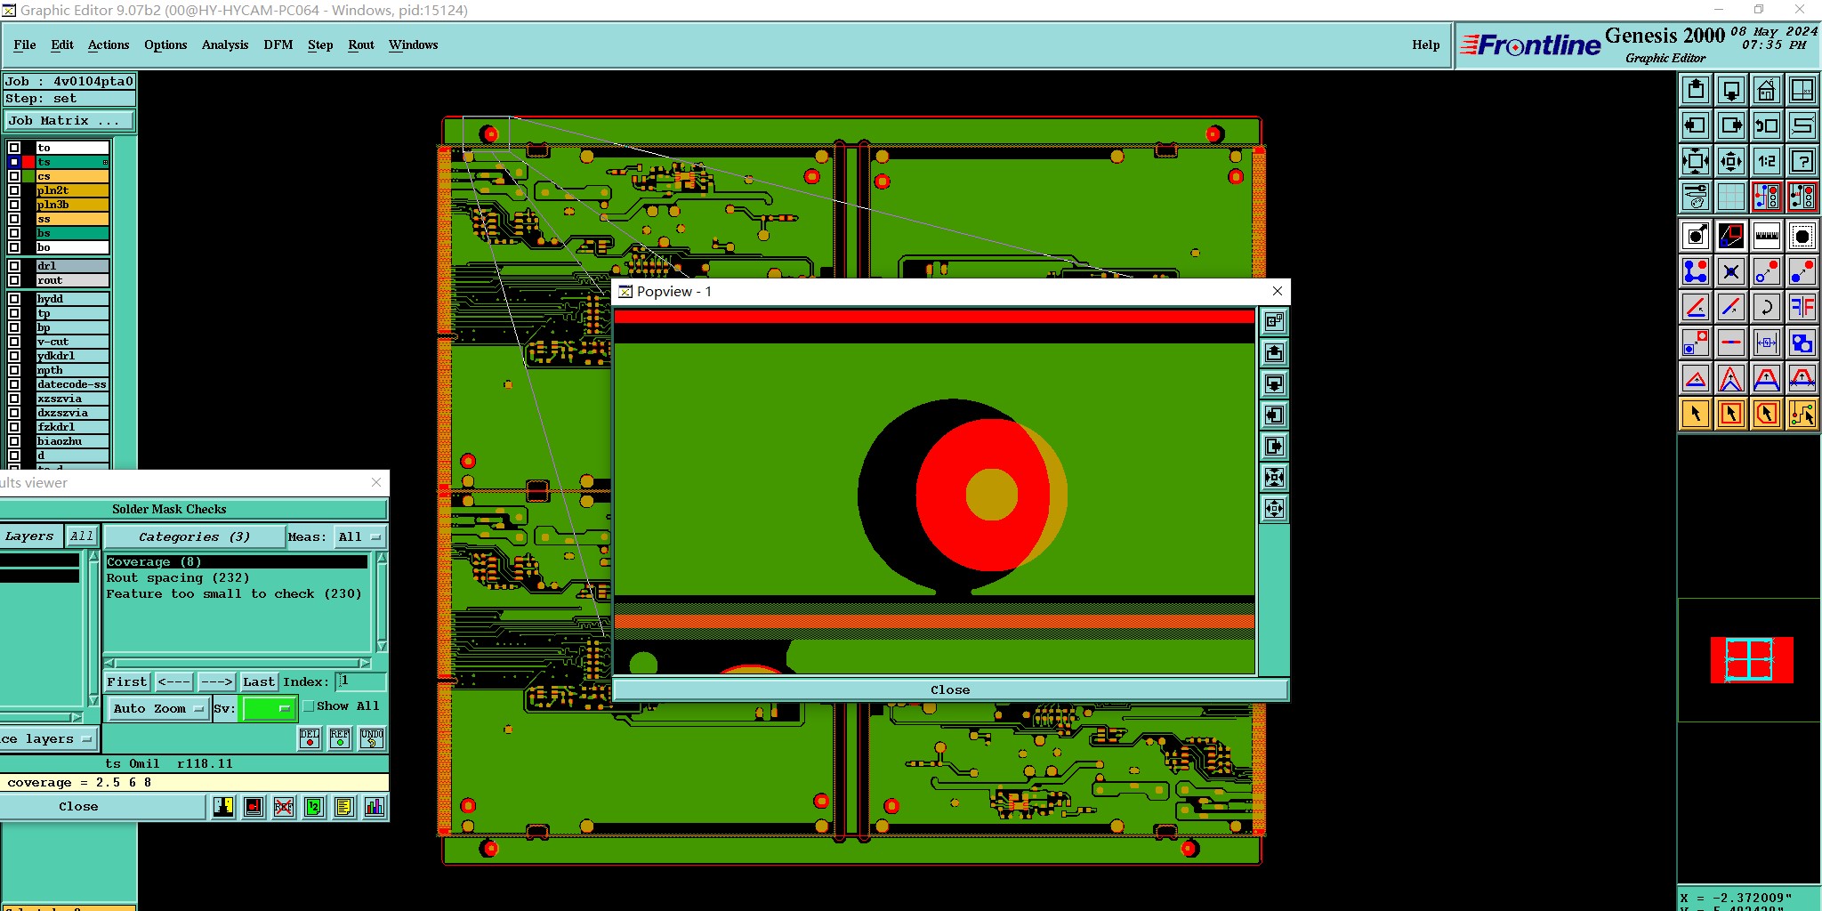
Task: Click the question mark query icon
Action: [1802, 161]
